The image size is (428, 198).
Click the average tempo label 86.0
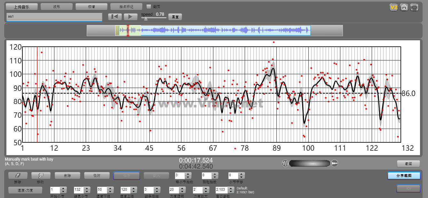[x=408, y=93]
